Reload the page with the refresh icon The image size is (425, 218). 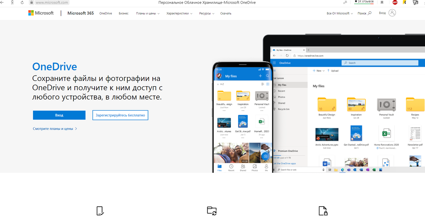tap(23, 2)
